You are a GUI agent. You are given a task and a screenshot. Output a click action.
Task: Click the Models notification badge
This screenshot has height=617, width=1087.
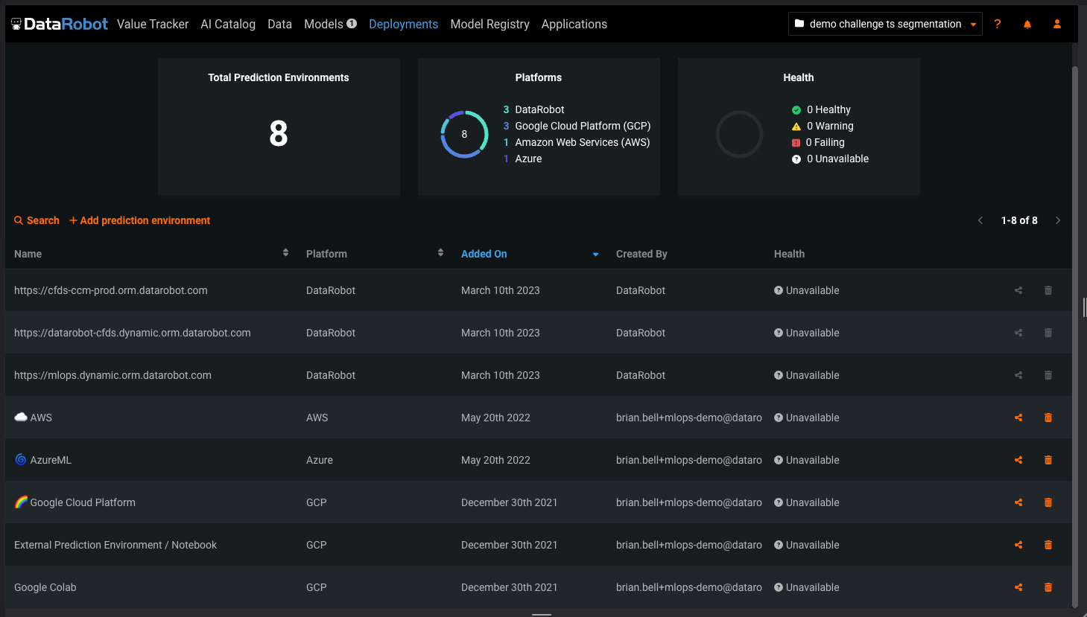pyautogui.click(x=352, y=23)
